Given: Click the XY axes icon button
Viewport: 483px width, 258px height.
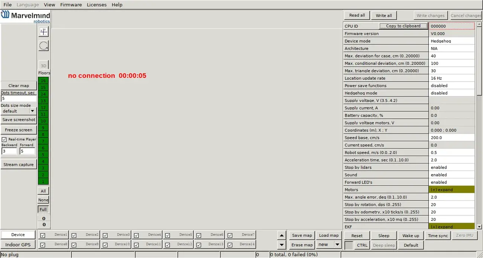Looking at the screenshot, I should [43, 32].
